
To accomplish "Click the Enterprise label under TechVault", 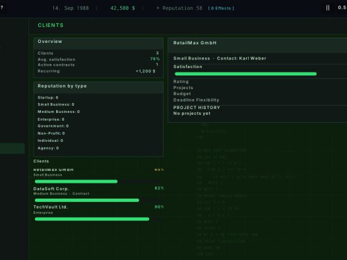I will click(43, 212).
